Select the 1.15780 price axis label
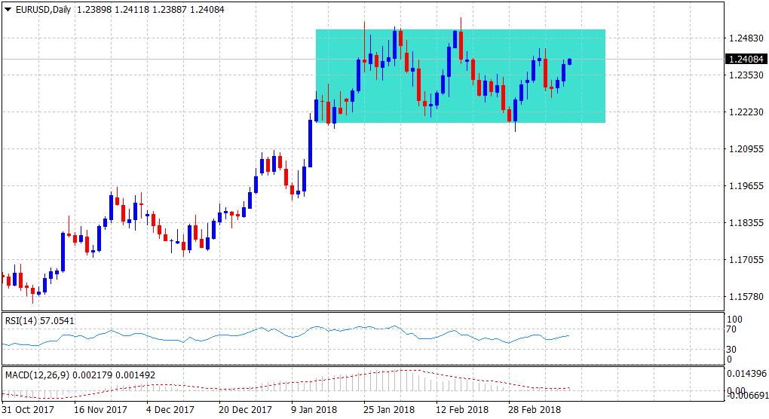The image size is (769, 419). (x=746, y=296)
